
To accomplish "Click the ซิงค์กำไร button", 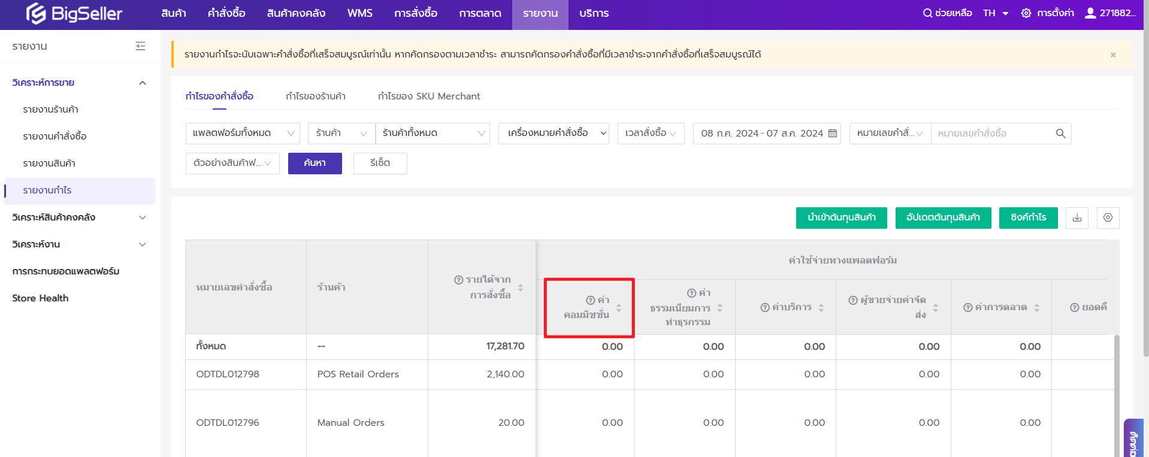I will tap(1028, 217).
